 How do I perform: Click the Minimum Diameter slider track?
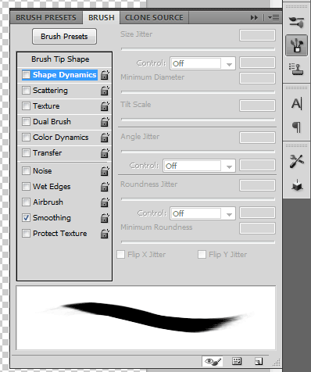tap(198, 92)
